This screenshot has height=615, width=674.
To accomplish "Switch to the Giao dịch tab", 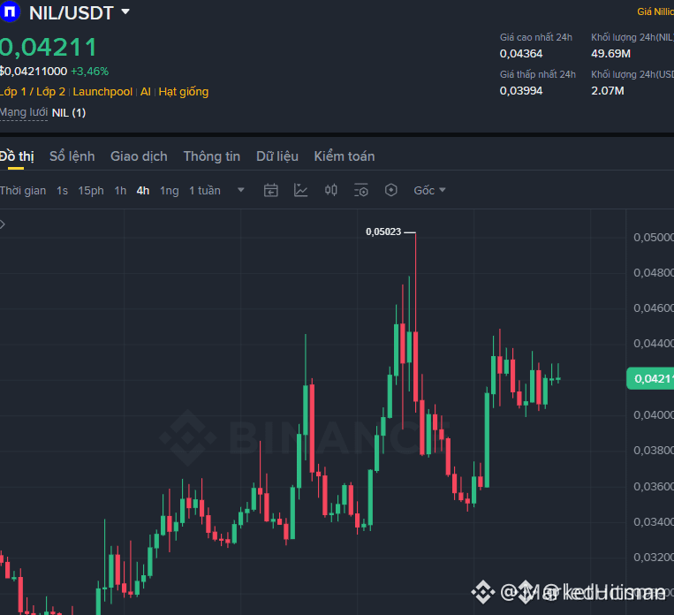I will pos(139,156).
